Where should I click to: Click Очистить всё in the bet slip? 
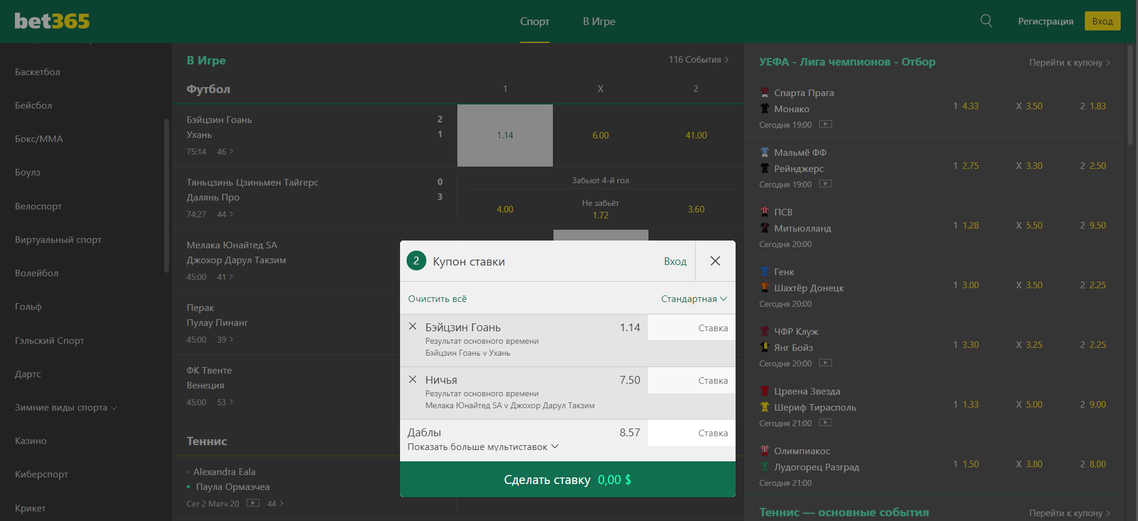tap(437, 298)
